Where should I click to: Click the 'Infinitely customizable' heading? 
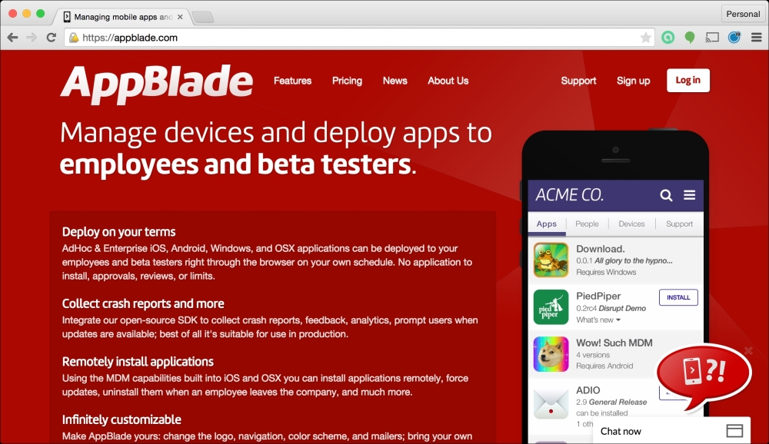(x=122, y=419)
